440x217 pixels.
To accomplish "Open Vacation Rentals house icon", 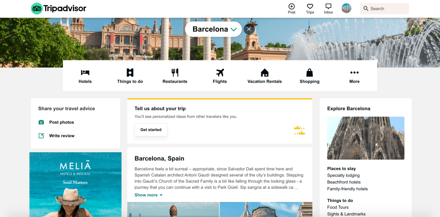I will (x=265, y=72).
